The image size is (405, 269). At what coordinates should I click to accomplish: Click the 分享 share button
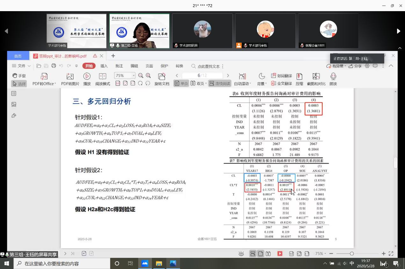(x=355, y=66)
